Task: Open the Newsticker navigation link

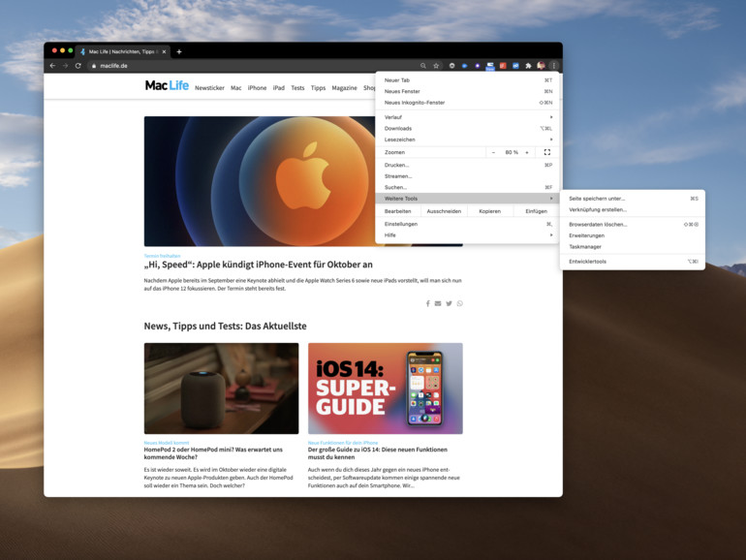Action: coord(209,88)
